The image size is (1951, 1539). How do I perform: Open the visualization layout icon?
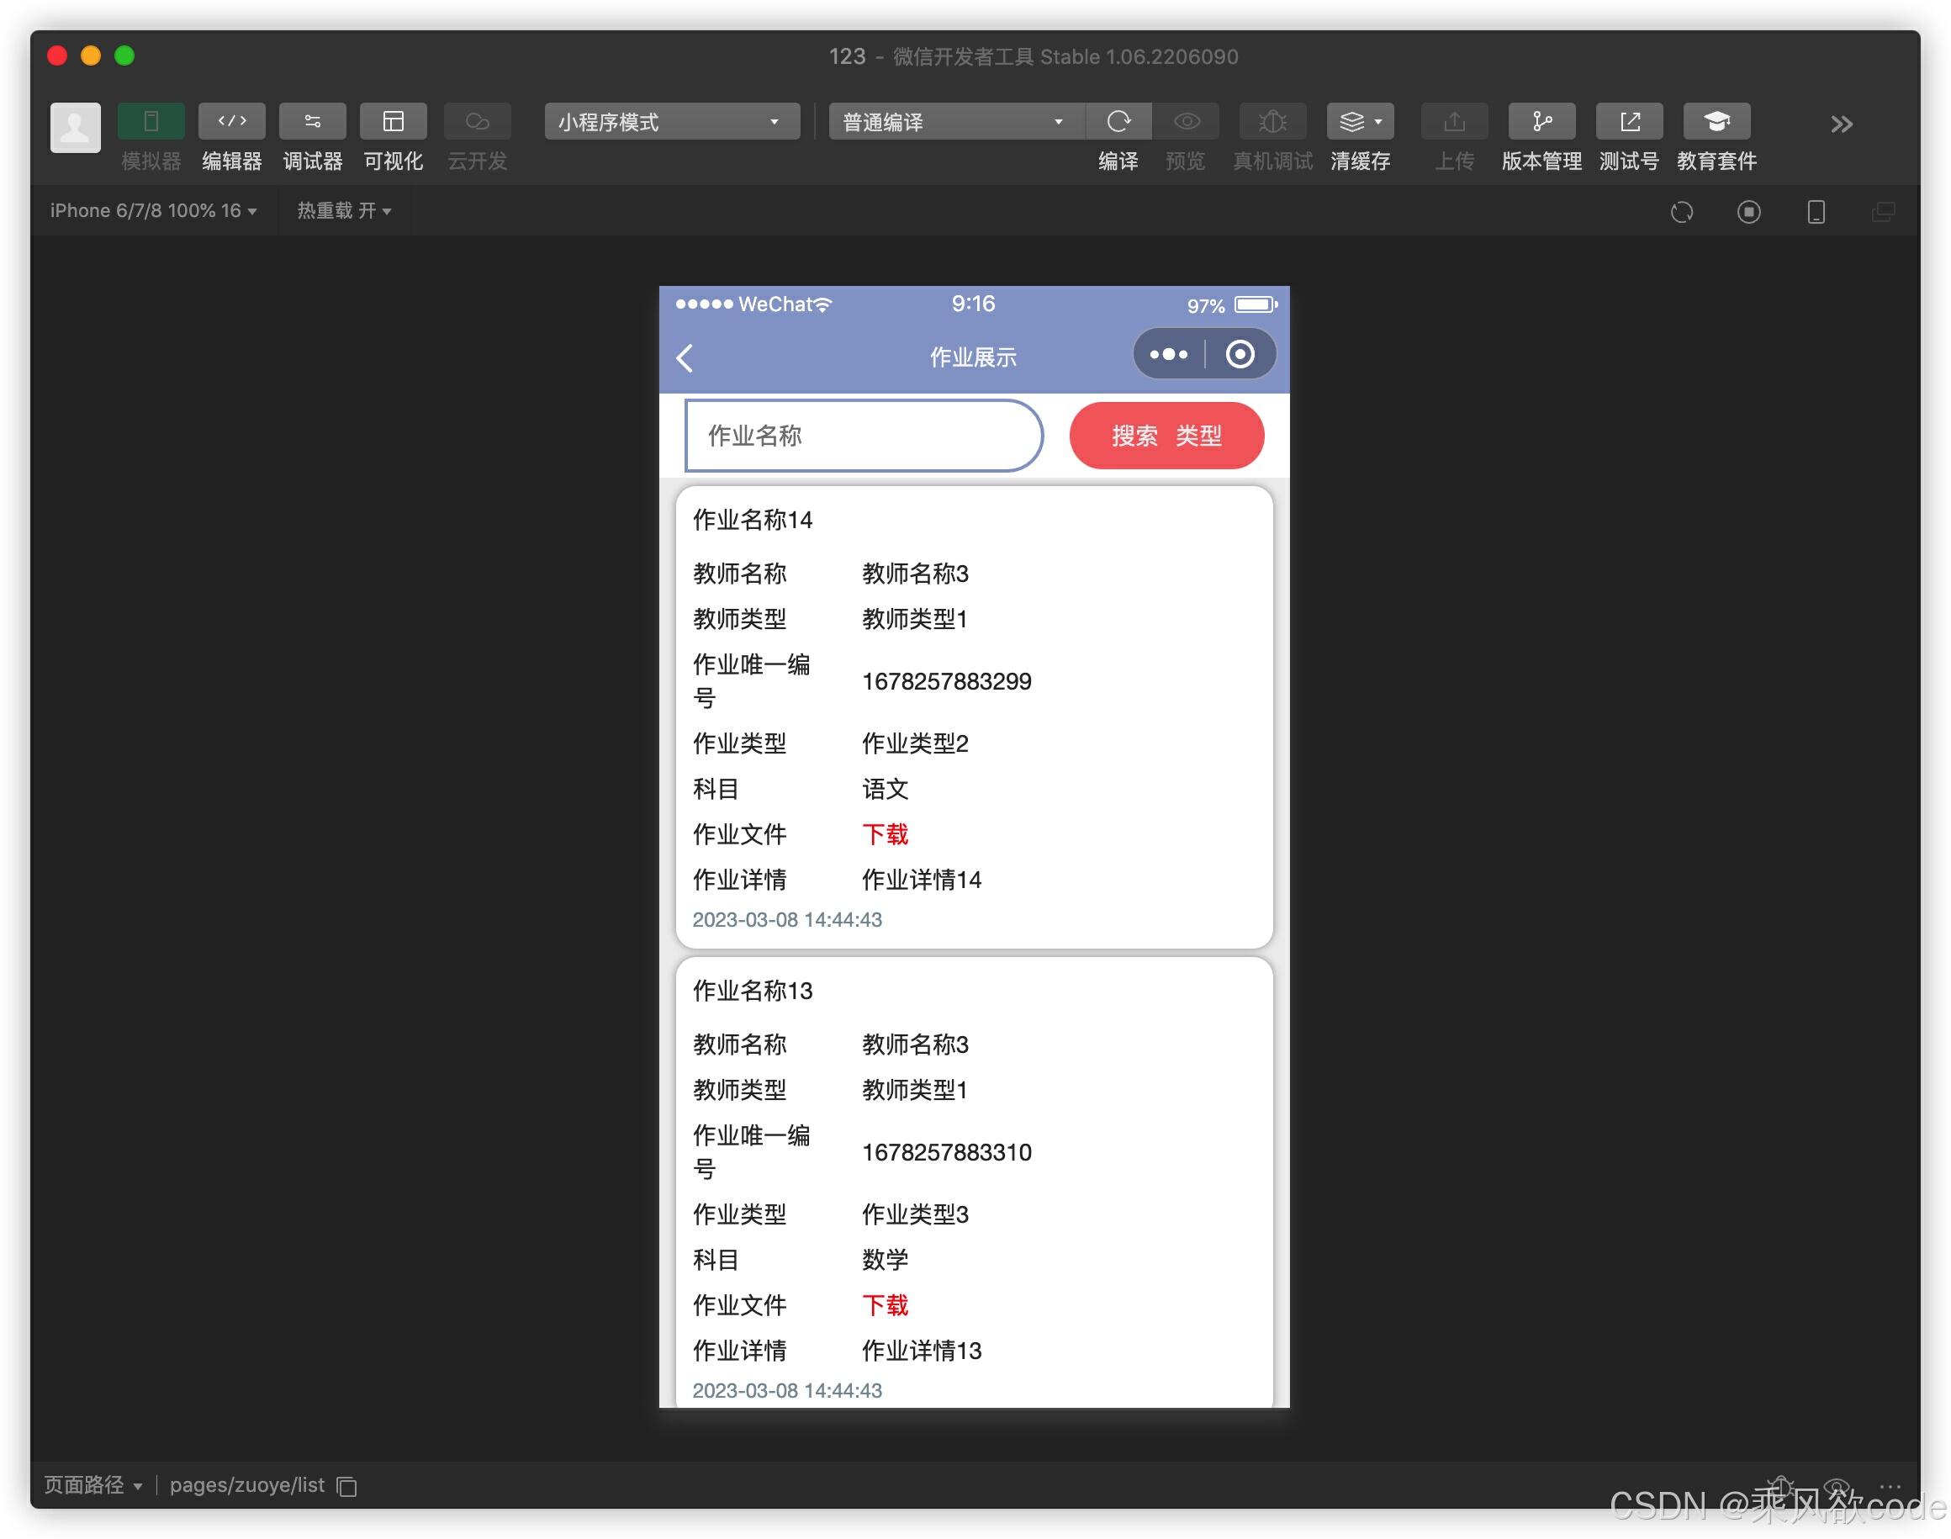(x=393, y=122)
